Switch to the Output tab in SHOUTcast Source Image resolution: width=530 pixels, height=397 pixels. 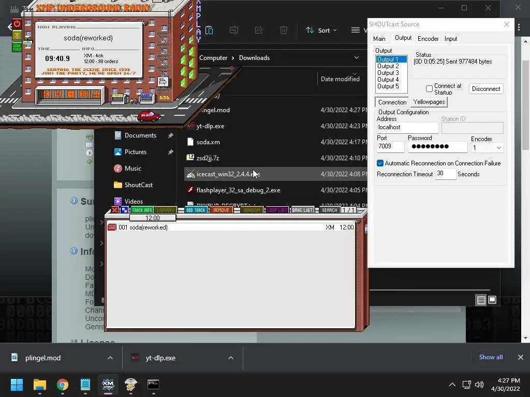pos(403,38)
